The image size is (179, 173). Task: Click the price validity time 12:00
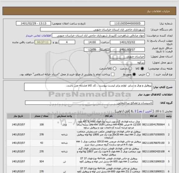click(92, 49)
